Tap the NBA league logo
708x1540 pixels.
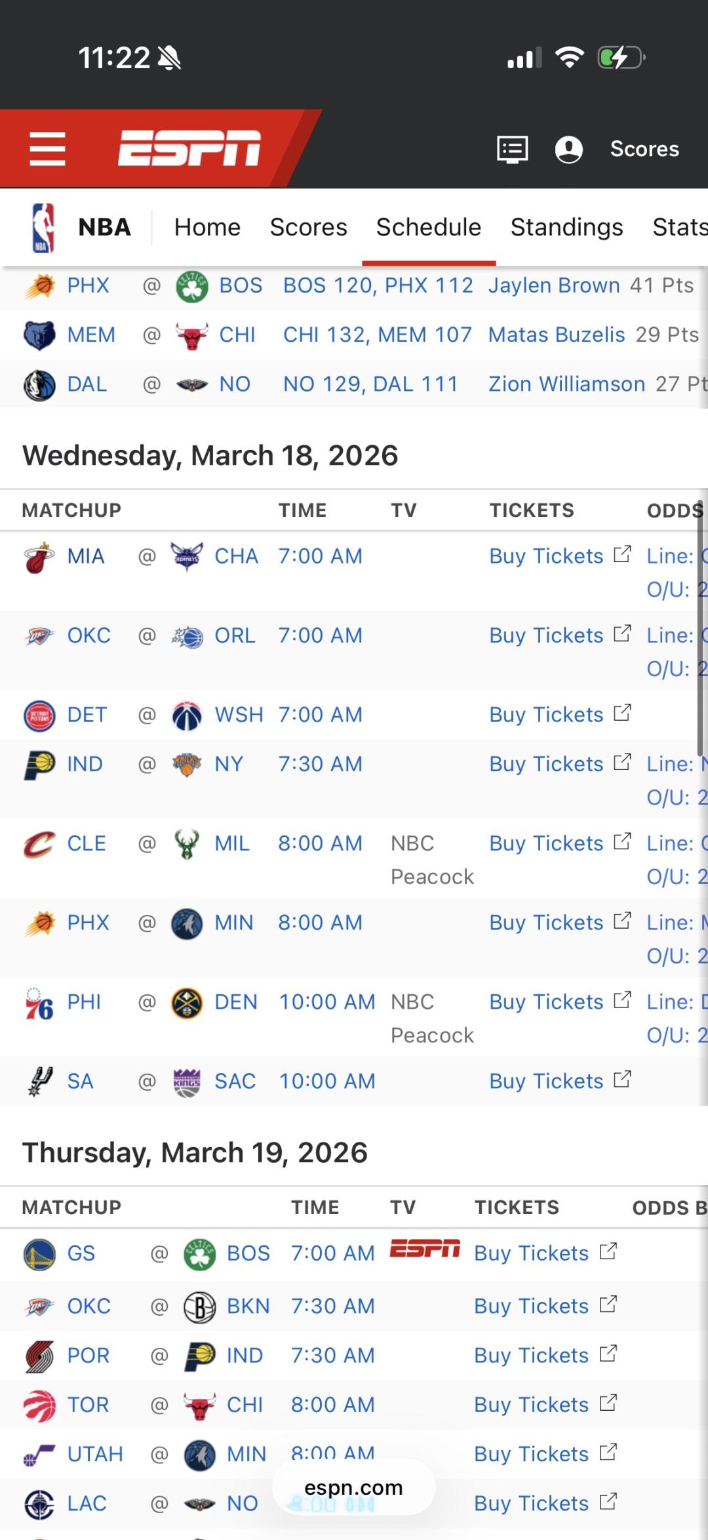click(x=43, y=228)
